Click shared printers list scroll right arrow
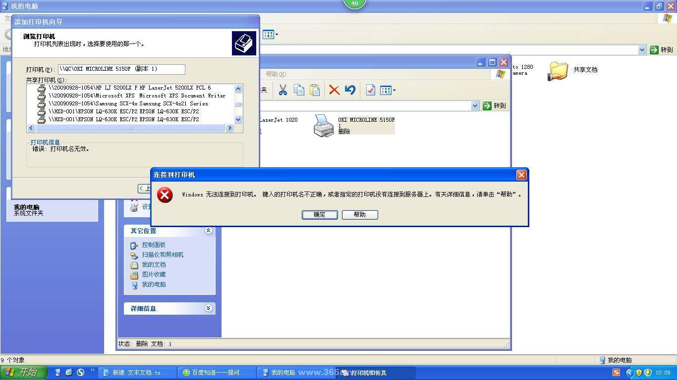677x380 pixels. point(229,128)
